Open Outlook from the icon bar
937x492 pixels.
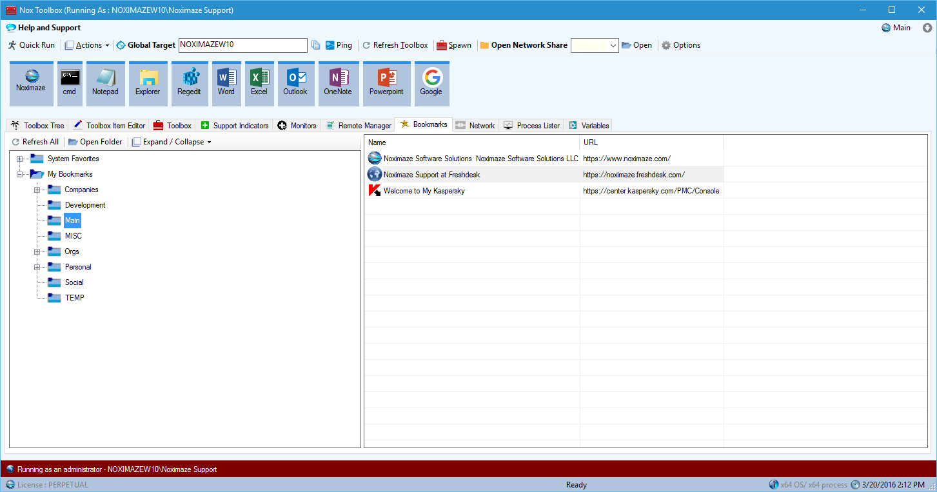[295, 83]
